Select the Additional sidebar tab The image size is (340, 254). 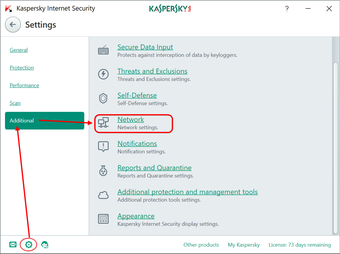[21, 120]
